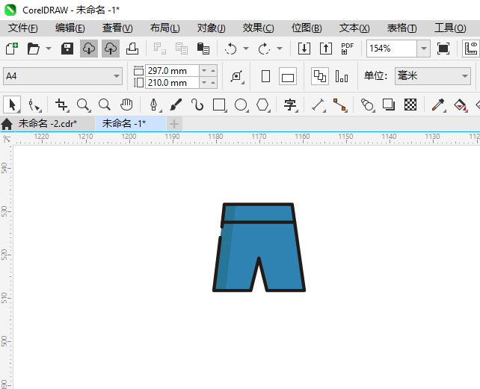This screenshot has height=389, width=480.
Task: Open the A4 page size dropdown
Action: tap(63, 76)
